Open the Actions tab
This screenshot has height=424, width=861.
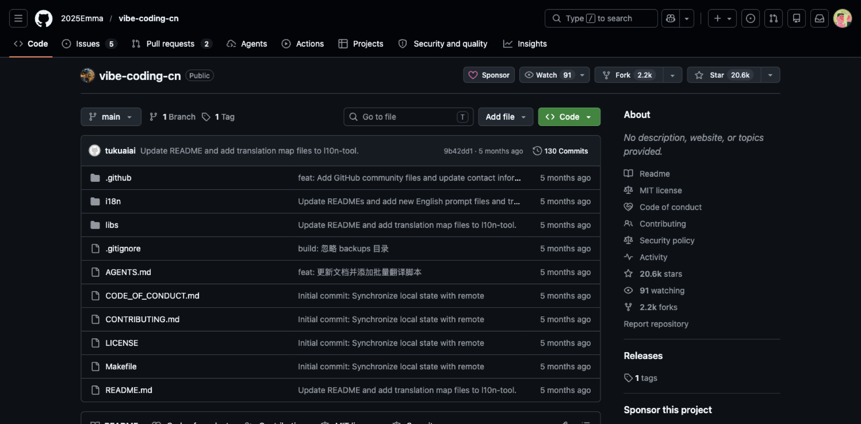pyautogui.click(x=303, y=44)
